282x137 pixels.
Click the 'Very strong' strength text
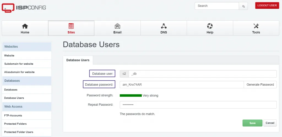(x=150, y=95)
